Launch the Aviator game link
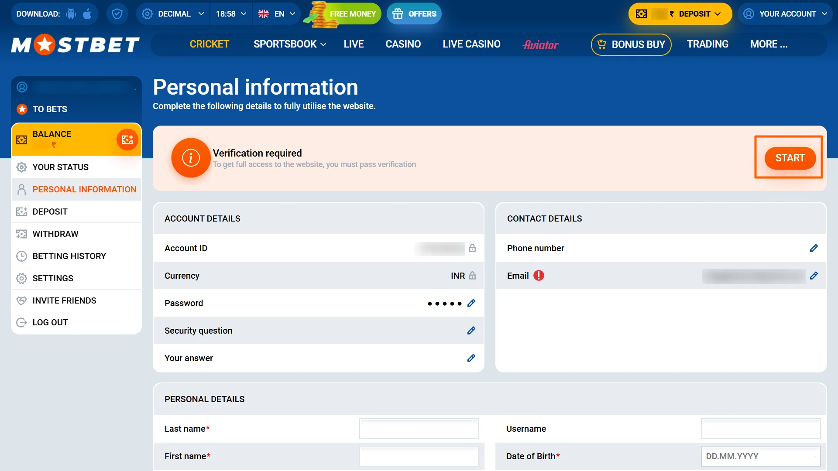This screenshot has width=838, height=471. (541, 44)
